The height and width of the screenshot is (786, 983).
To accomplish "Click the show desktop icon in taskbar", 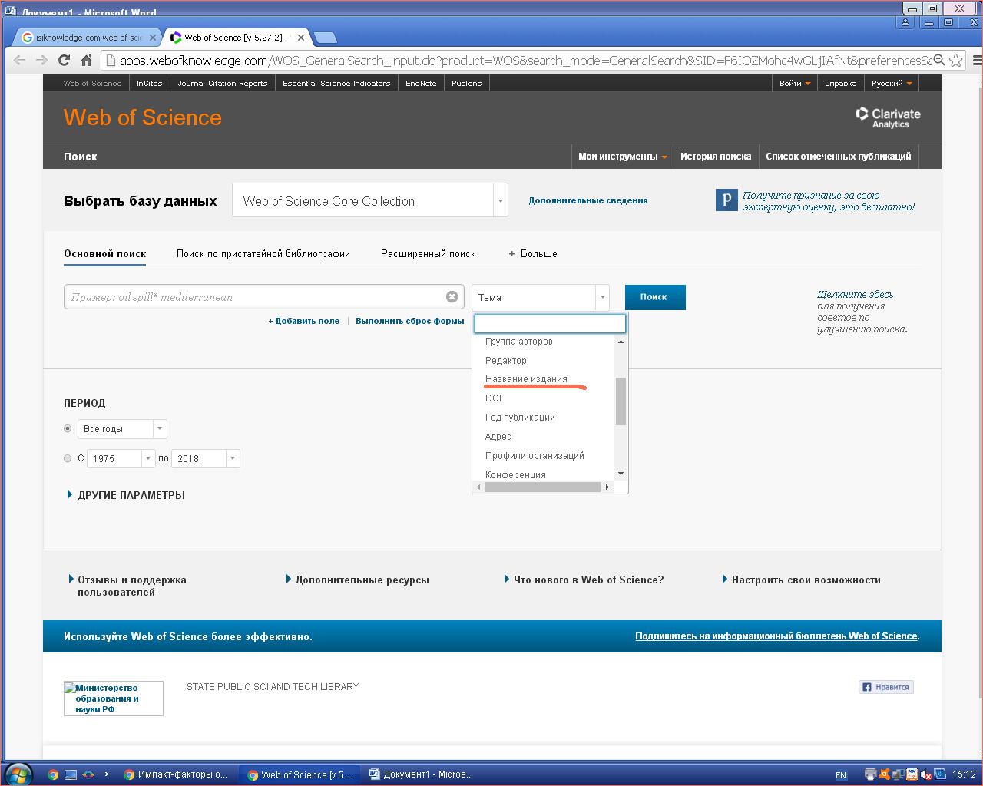I will 71,774.
